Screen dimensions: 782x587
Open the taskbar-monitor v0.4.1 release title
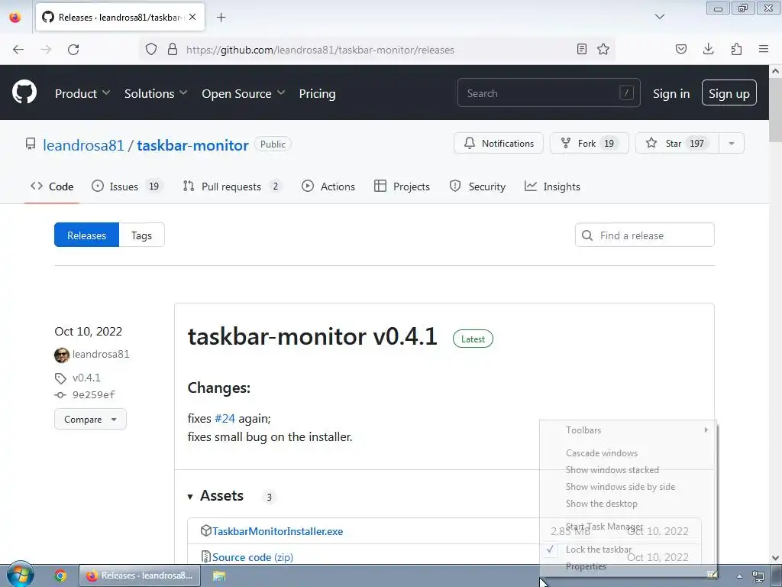312,336
